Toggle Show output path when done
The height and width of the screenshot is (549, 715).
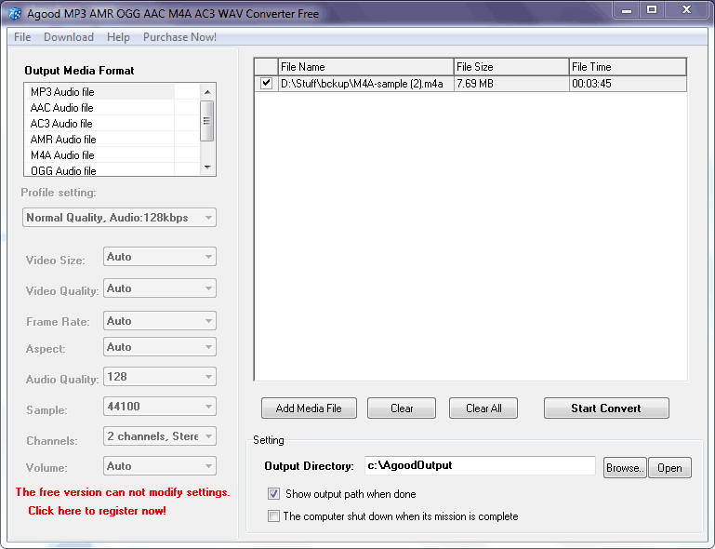pyautogui.click(x=273, y=494)
